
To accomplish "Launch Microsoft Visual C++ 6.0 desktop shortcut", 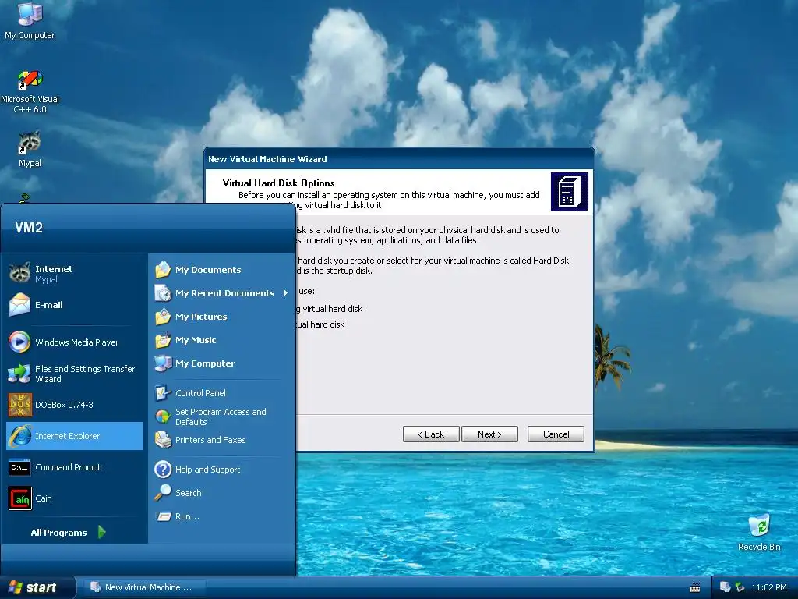I will click(x=30, y=92).
